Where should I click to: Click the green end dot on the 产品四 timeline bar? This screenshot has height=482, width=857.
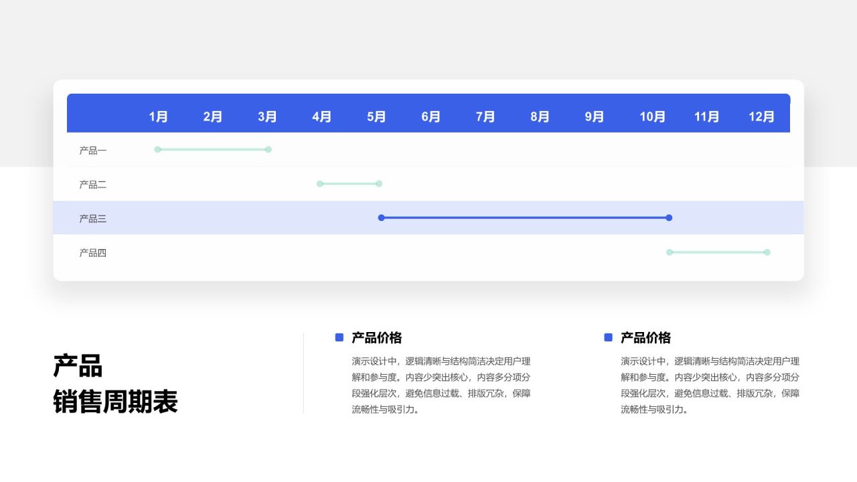(x=768, y=252)
